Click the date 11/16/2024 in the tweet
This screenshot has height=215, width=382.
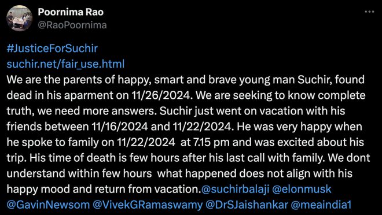pos(120,127)
